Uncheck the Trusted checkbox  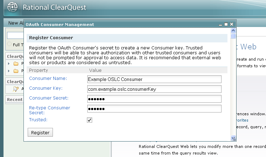pyautogui.click(x=90, y=120)
